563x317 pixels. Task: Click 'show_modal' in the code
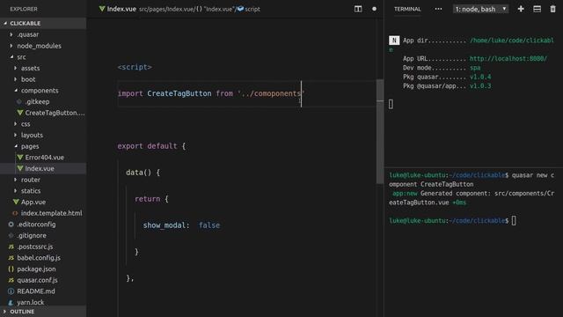coord(164,225)
